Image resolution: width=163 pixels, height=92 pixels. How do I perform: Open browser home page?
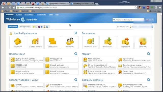[x=14, y=7]
